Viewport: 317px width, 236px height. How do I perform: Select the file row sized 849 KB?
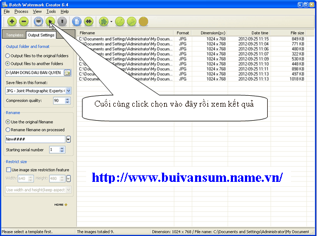[x=191, y=39]
